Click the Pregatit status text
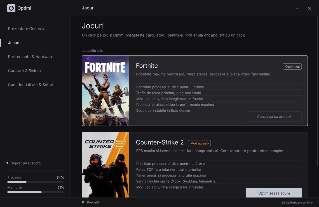The image size is (319, 207). [x=93, y=202]
